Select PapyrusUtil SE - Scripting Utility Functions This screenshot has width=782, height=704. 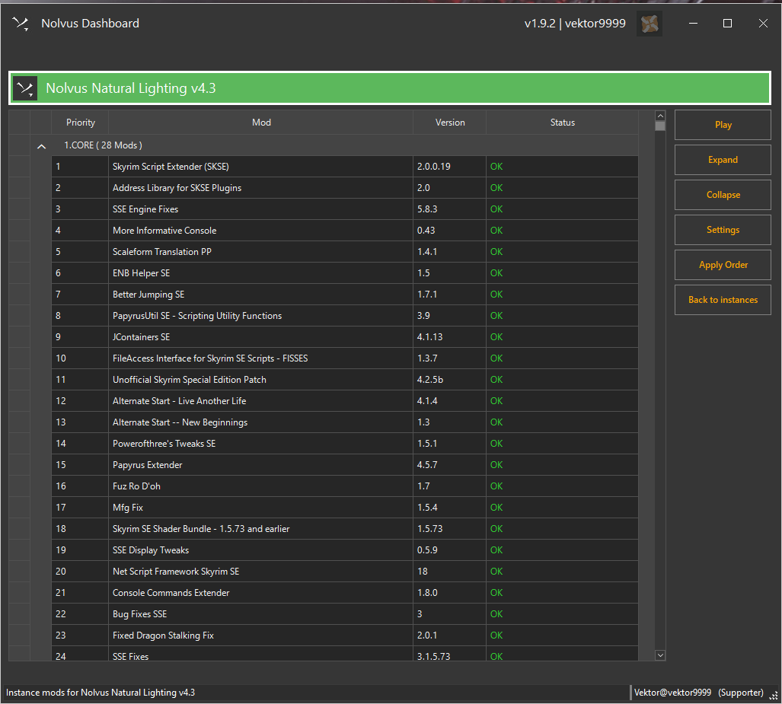coord(345,316)
